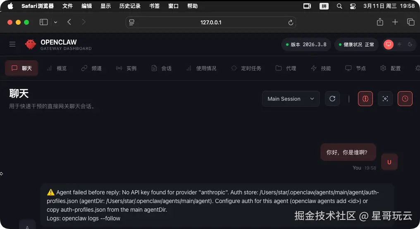Toggle the OpenClaw hamburger menu
The width and height of the screenshot is (420, 229).
coord(12,44)
